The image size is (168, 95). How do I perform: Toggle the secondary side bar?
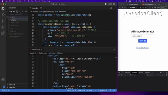tap(111, 4)
